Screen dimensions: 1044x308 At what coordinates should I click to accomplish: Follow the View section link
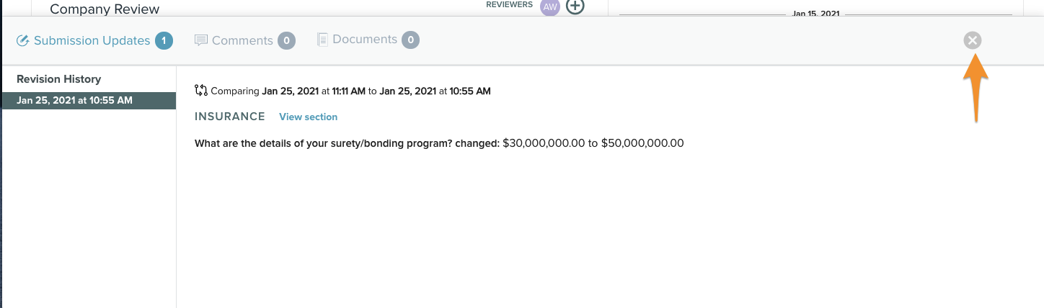(308, 117)
